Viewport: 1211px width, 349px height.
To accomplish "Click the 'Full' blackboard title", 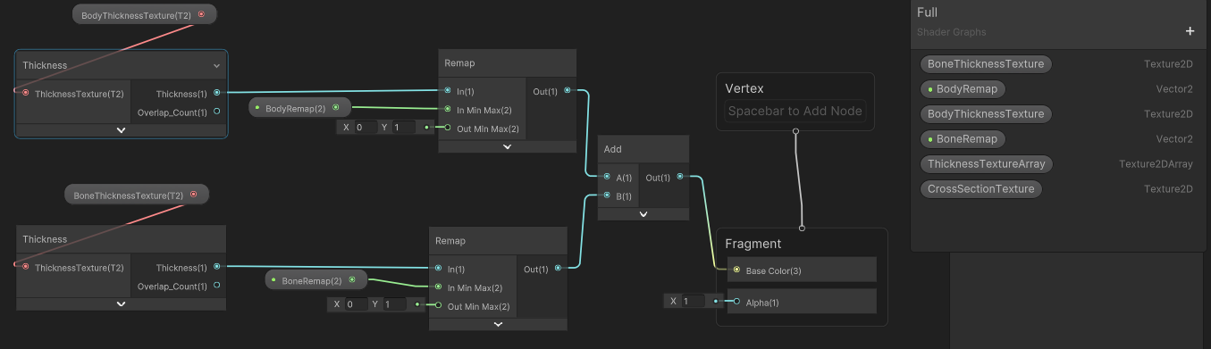I will point(927,12).
